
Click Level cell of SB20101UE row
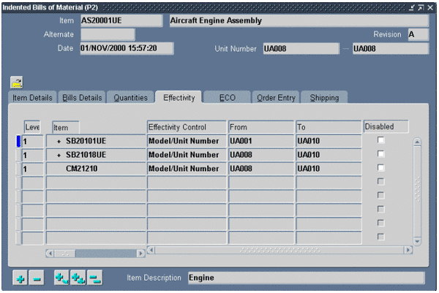33,141
